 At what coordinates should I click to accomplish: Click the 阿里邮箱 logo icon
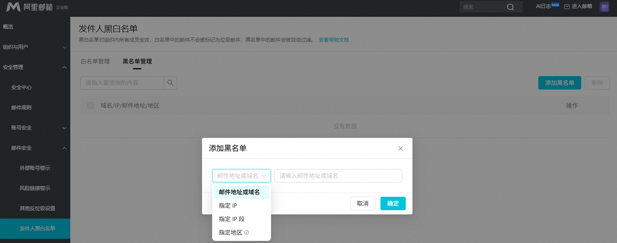pos(13,7)
